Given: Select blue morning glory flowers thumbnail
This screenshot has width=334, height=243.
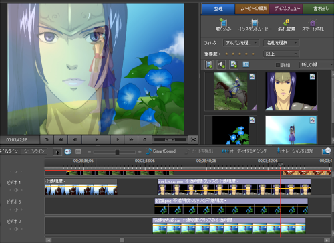Looking at the screenshot, I should tap(230, 130).
